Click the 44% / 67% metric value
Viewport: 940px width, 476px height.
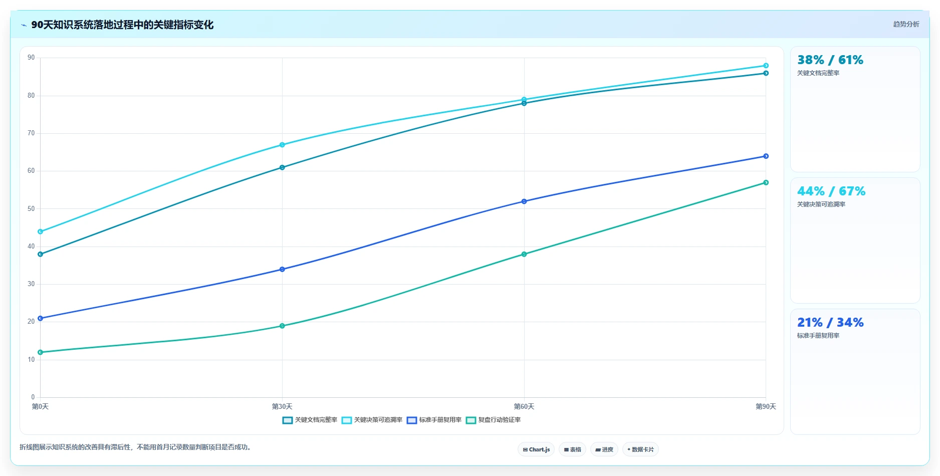tap(831, 191)
